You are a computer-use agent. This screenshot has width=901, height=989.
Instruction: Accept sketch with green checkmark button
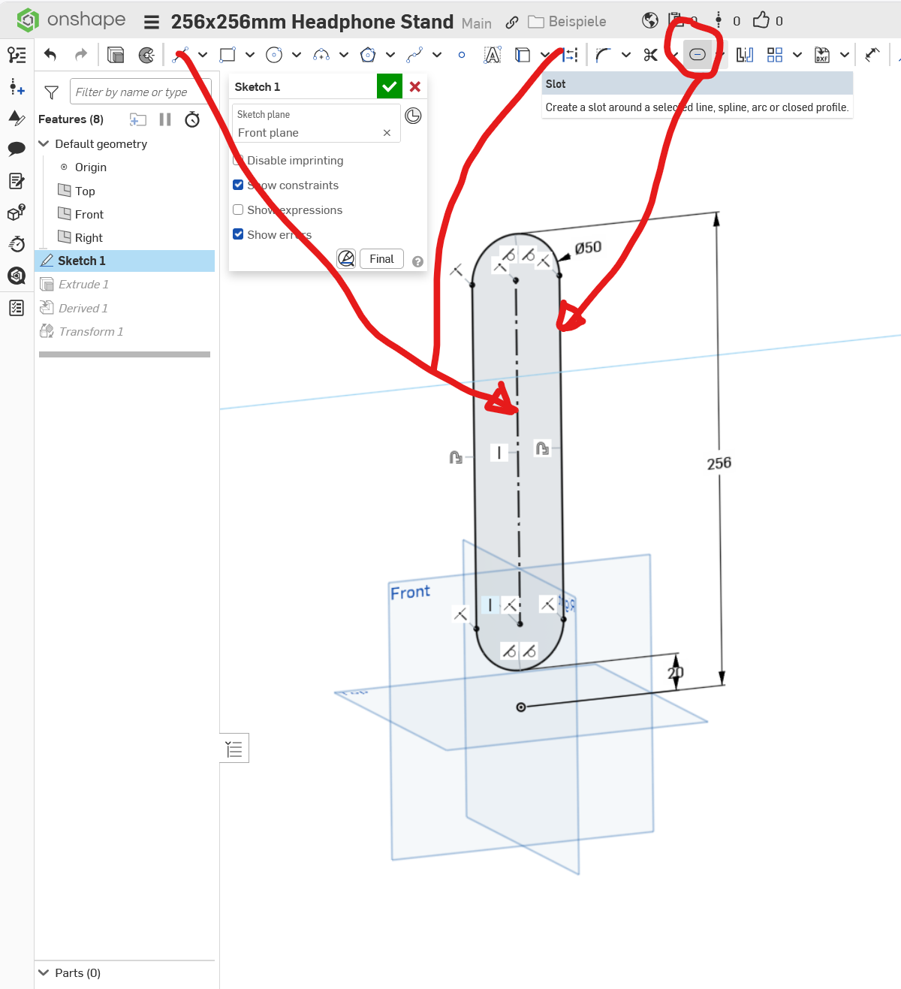pyautogui.click(x=390, y=86)
